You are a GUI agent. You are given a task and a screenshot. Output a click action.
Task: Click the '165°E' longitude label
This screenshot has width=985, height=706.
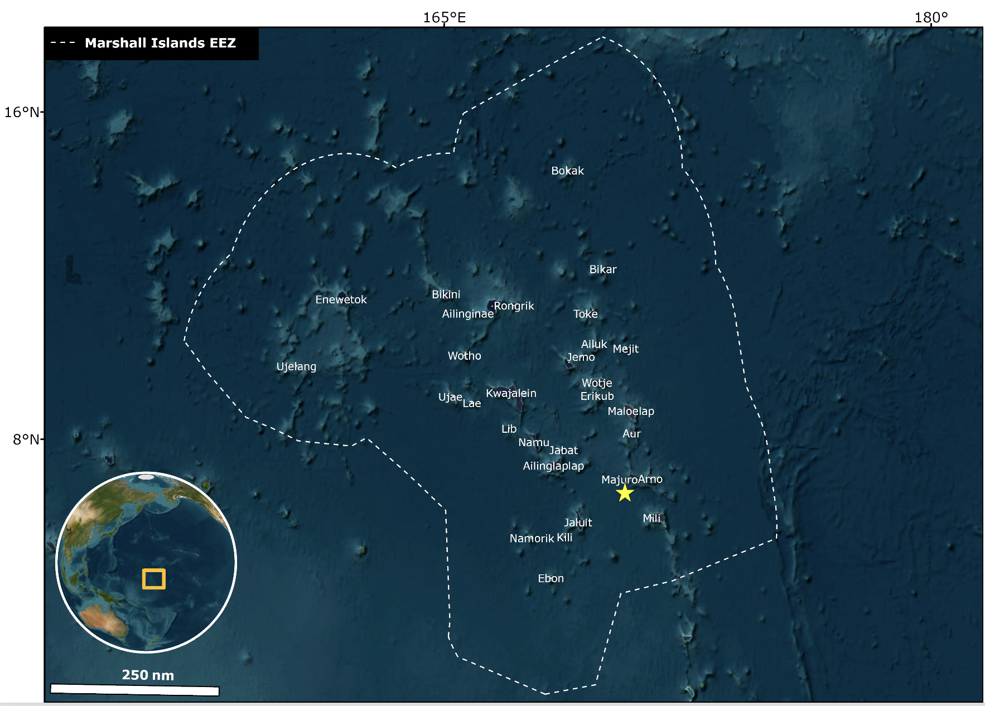[x=444, y=18]
